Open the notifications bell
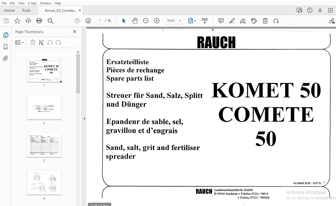This screenshot has height=206, width=336. pyautogui.click(x=320, y=11)
